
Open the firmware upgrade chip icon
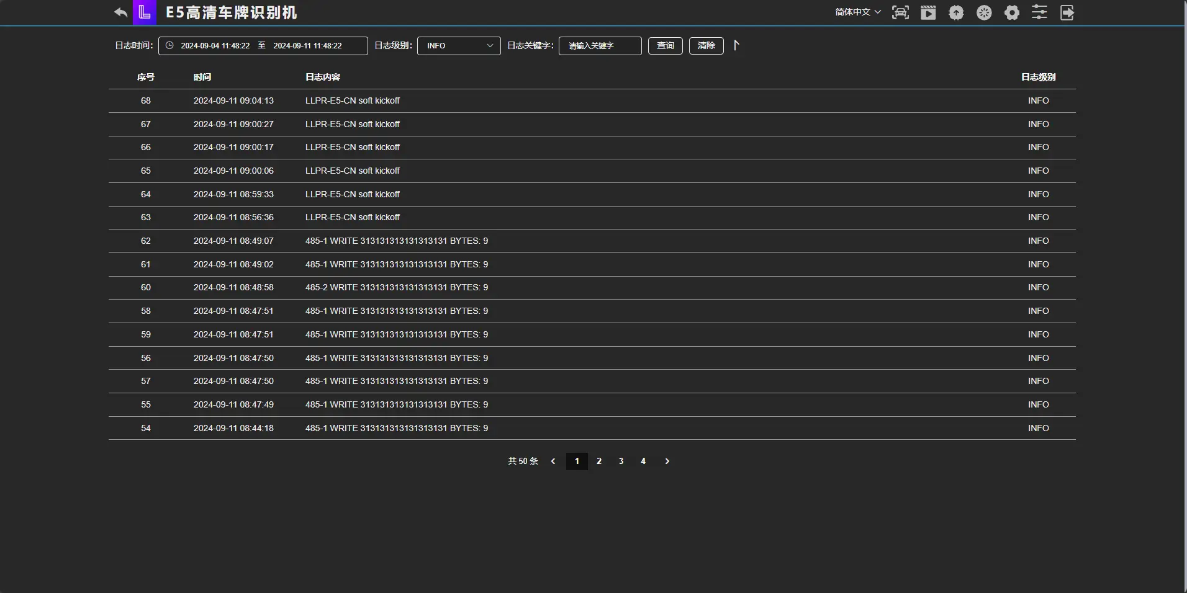[x=956, y=12]
